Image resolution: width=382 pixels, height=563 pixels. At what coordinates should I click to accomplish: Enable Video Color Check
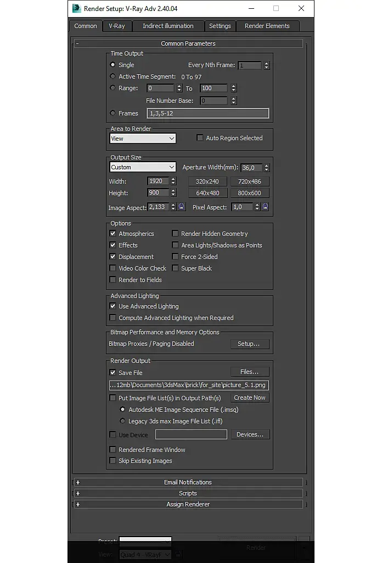(113, 268)
